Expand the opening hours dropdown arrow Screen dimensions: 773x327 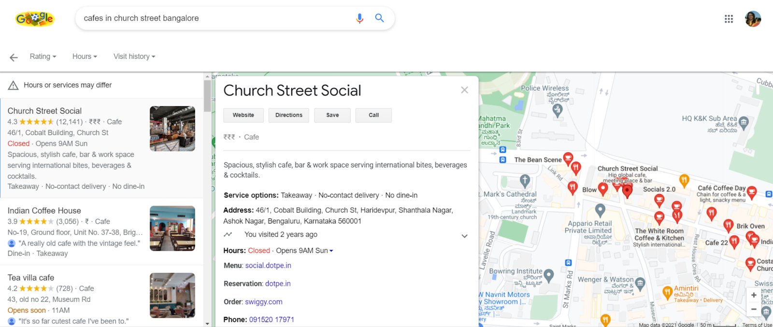pyautogui.click(x=331, y=251)
